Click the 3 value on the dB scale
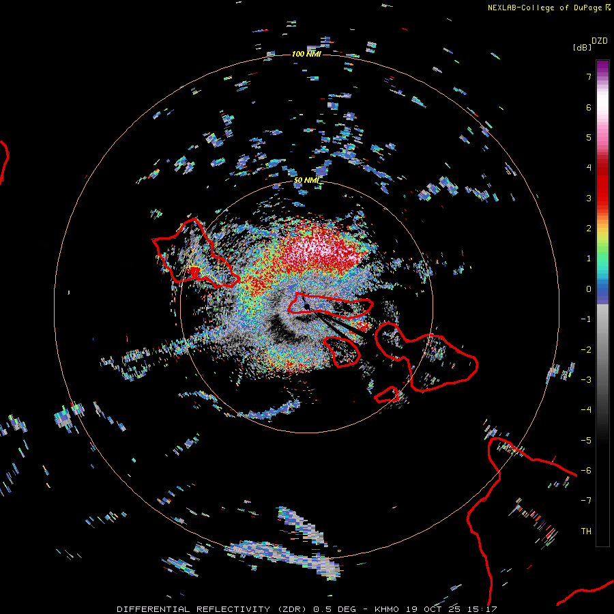This screenshot has height=614, width=614. [x=589, y=198]
